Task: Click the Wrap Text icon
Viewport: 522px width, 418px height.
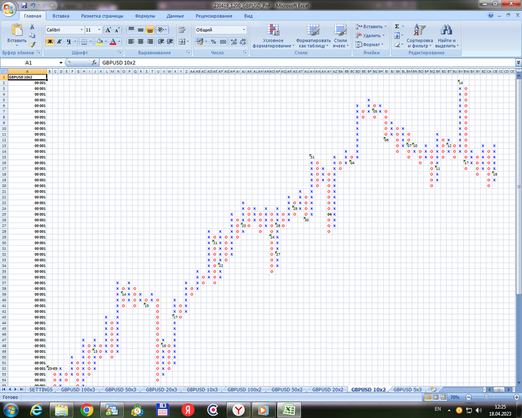Action: point(182,30)
